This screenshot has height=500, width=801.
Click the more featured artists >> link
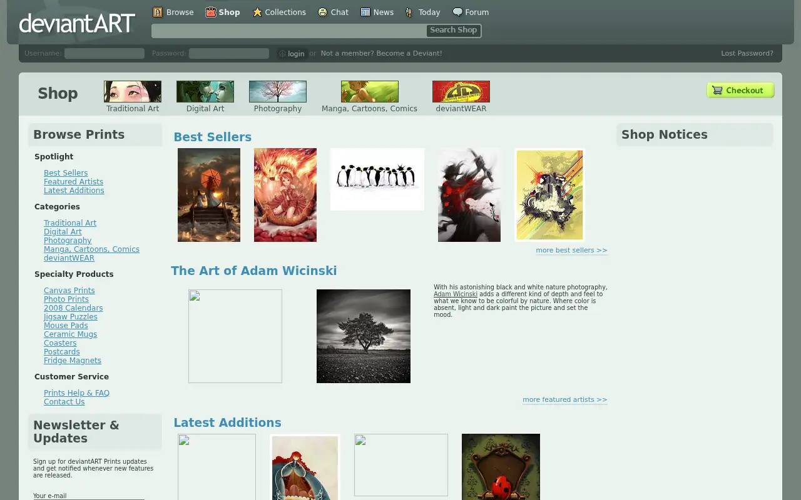pyautogui.click(x=565, y=399)
